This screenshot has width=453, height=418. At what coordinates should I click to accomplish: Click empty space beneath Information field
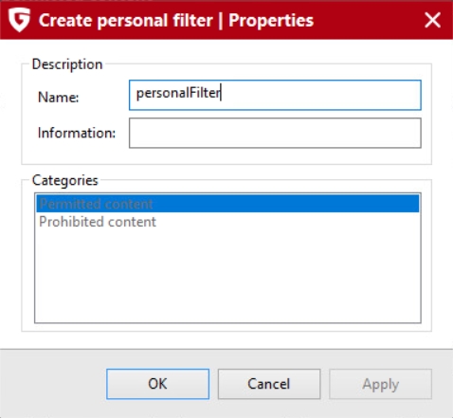[226, 155]
